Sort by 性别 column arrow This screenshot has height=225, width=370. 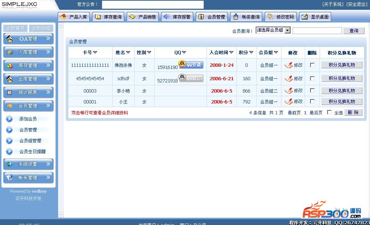(x=149, y=52)
